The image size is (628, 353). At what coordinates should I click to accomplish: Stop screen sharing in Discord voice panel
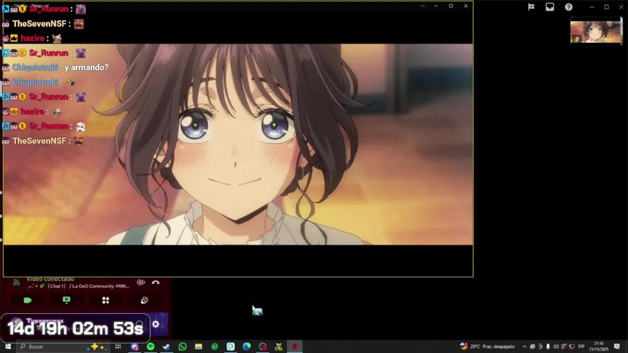(66, 300)
